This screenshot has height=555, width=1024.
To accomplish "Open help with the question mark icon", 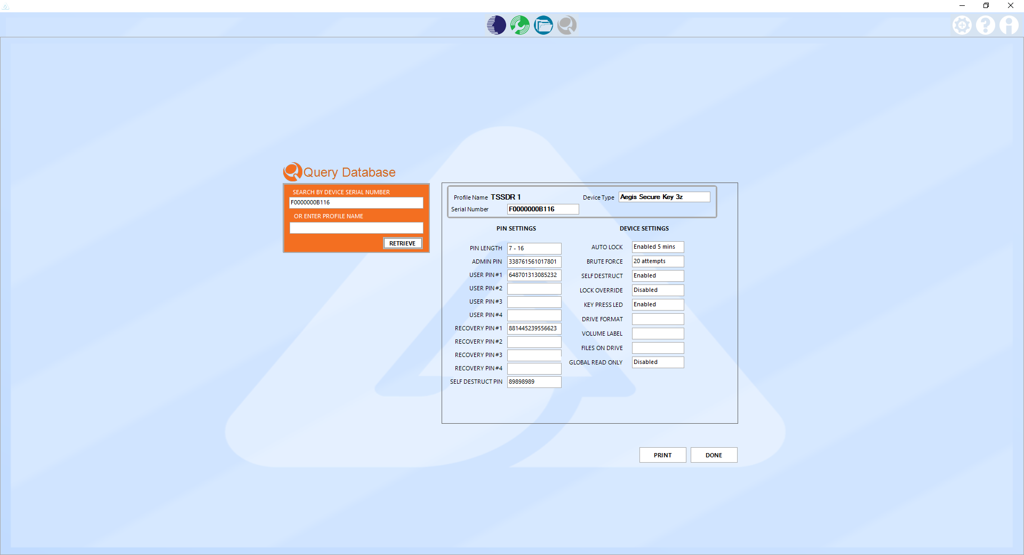I will [986, 25].
